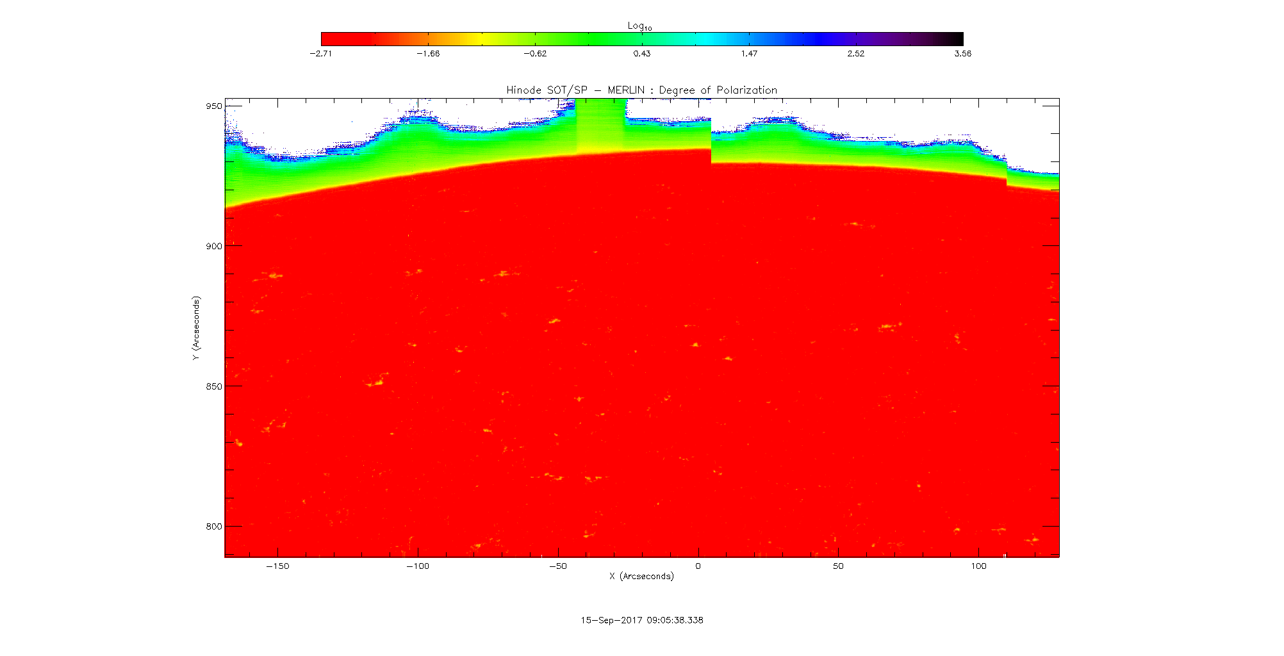Select the 1.47 colorbar tick label

pos(749,54)
